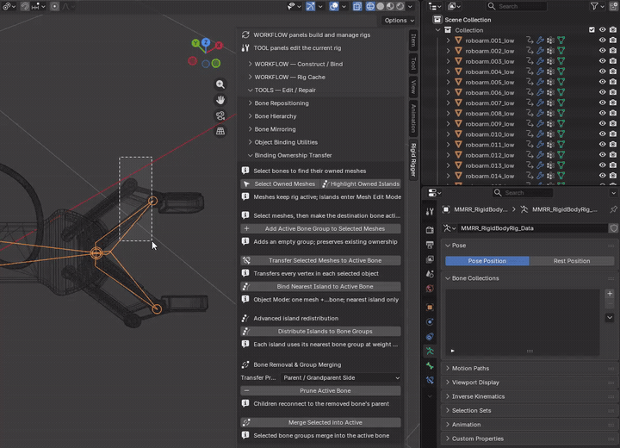Switch to the Animation sidebar tab

pos(413,118)
